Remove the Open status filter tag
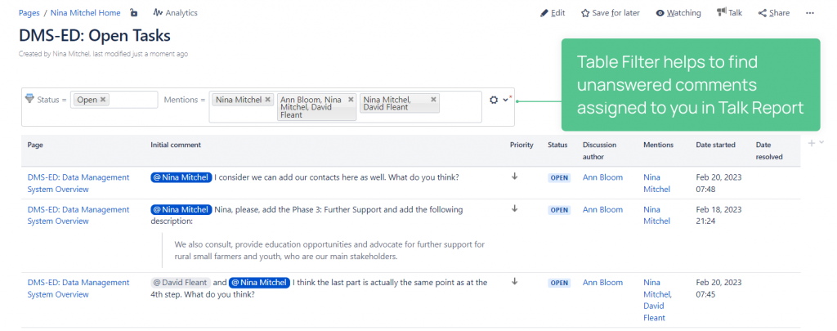 (104, 100)
